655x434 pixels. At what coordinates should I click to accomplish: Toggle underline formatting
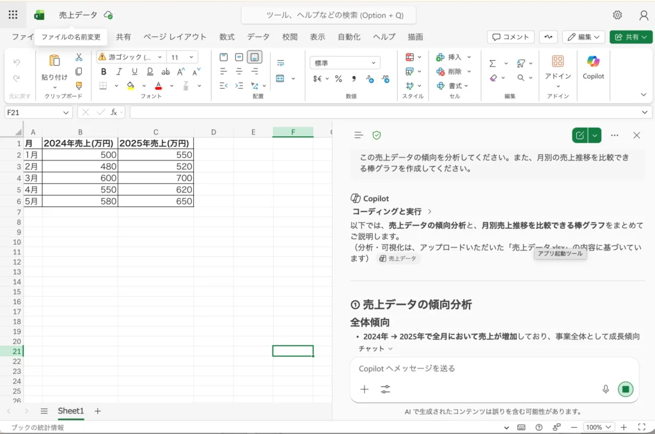[134, 72]
